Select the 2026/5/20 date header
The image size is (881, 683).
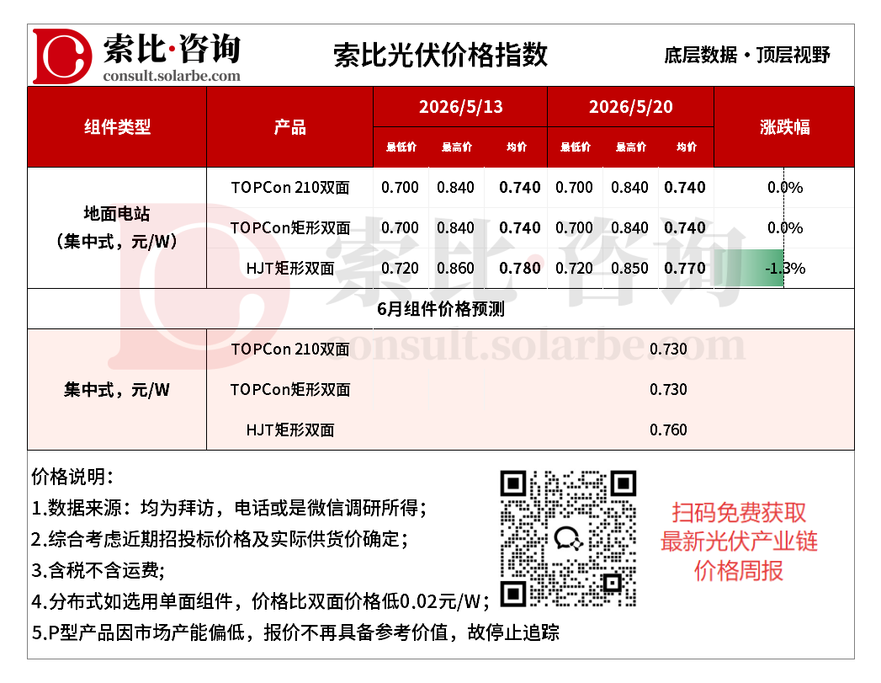pos(630,107)
